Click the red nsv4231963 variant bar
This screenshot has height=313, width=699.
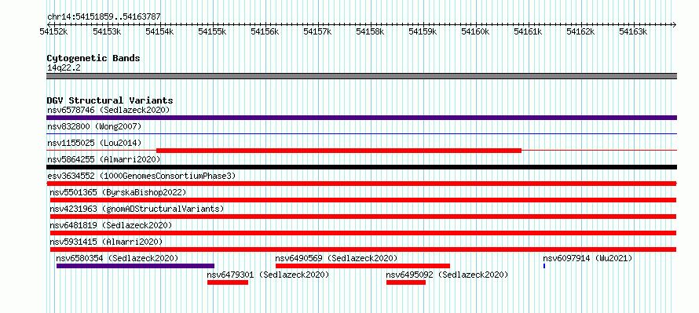[363, 217]
